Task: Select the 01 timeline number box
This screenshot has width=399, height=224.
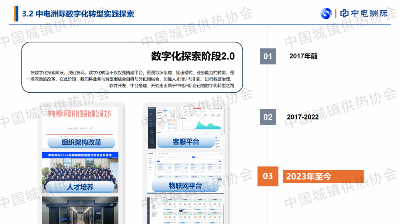Action: 268,56
